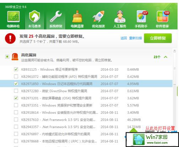Select the KB2972280 DirectShow row text

coord(54,91)
